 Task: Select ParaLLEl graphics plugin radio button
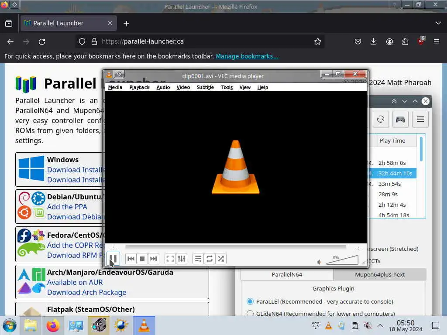pyautogui.click(x=250, y=301)
